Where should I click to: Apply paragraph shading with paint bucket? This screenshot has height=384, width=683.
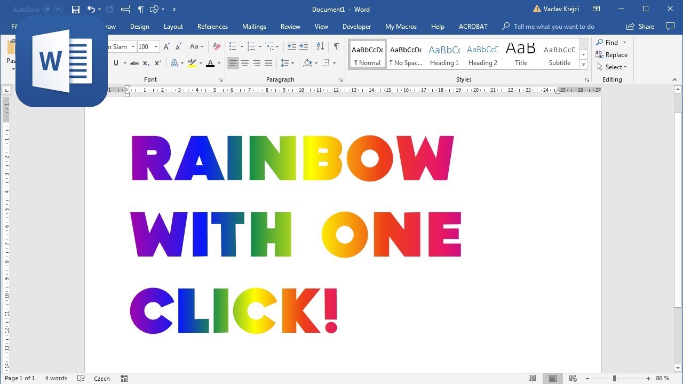307,63
